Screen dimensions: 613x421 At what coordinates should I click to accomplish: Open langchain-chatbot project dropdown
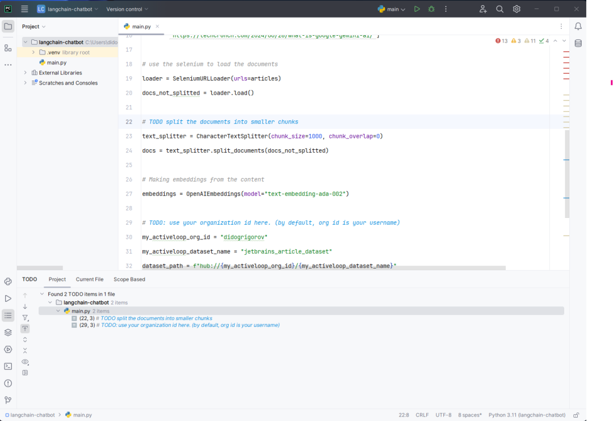(x=67, y=9)
